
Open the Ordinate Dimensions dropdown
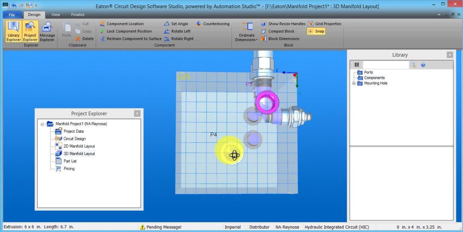(246, 32)
